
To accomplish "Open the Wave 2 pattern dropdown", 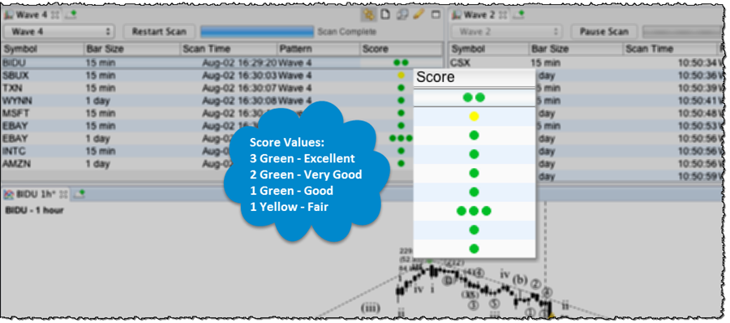I will click(506, 32).
